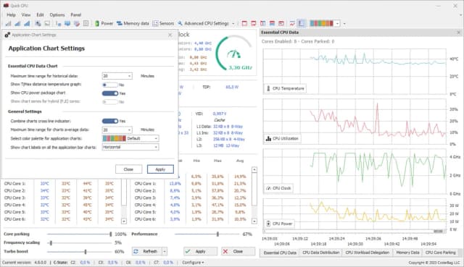
Task: Click the Frequency scaling slider
Action: [79, 243]
